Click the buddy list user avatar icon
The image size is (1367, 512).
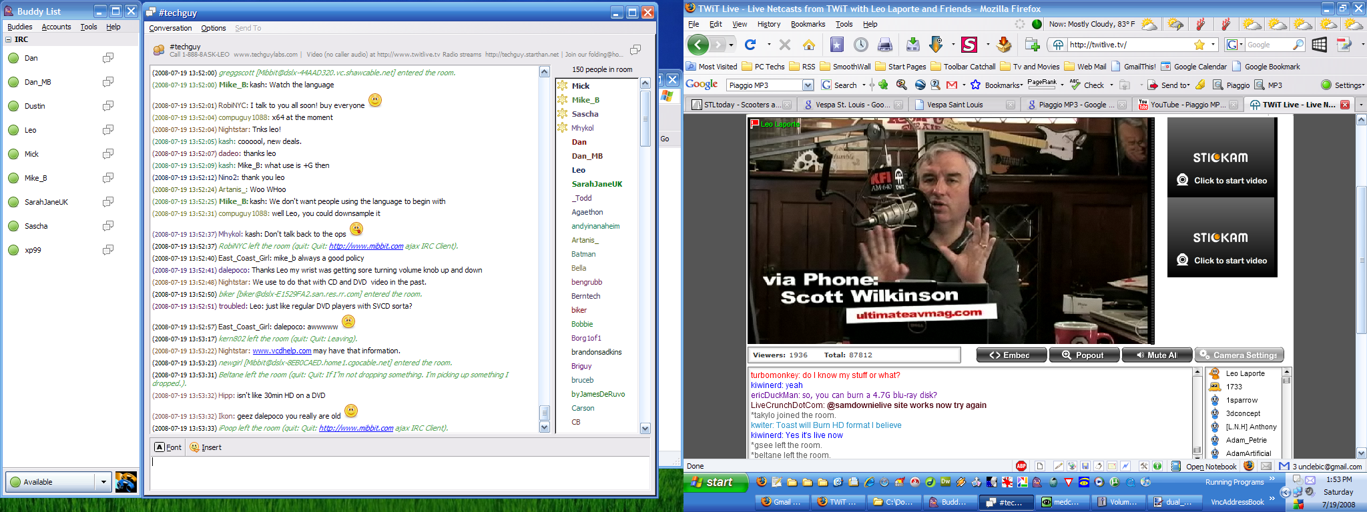[126, 481]
